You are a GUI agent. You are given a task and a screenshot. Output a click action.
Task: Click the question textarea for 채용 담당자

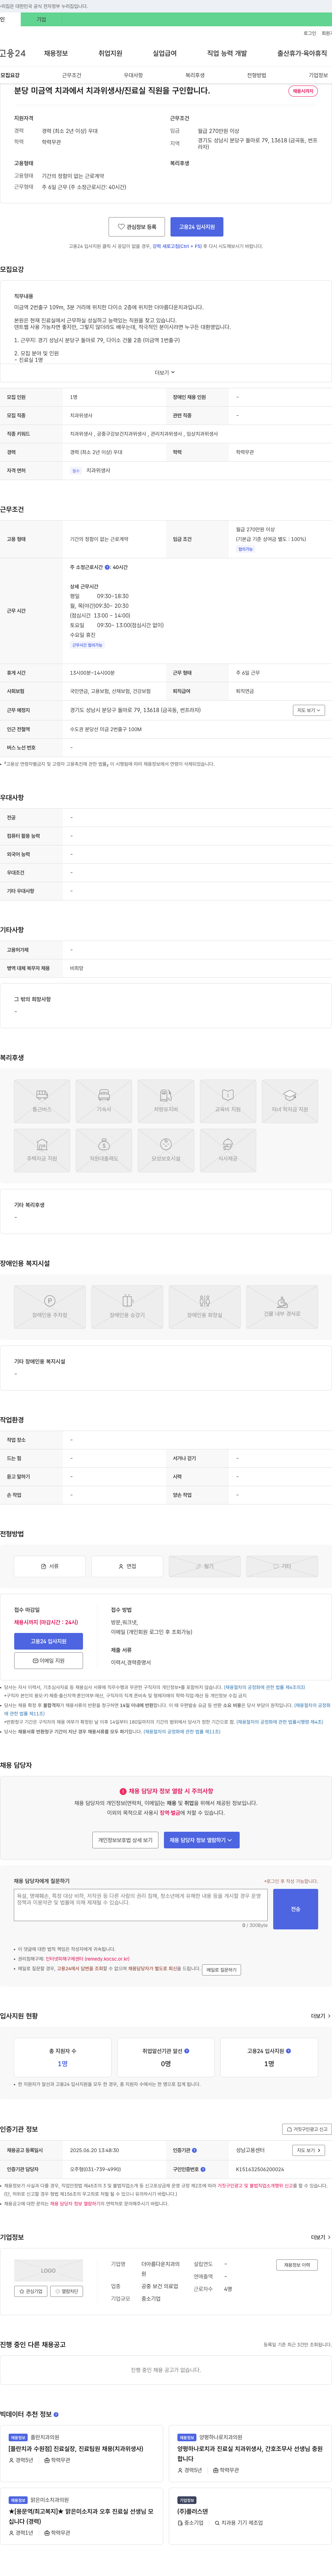coord(141,1905)
